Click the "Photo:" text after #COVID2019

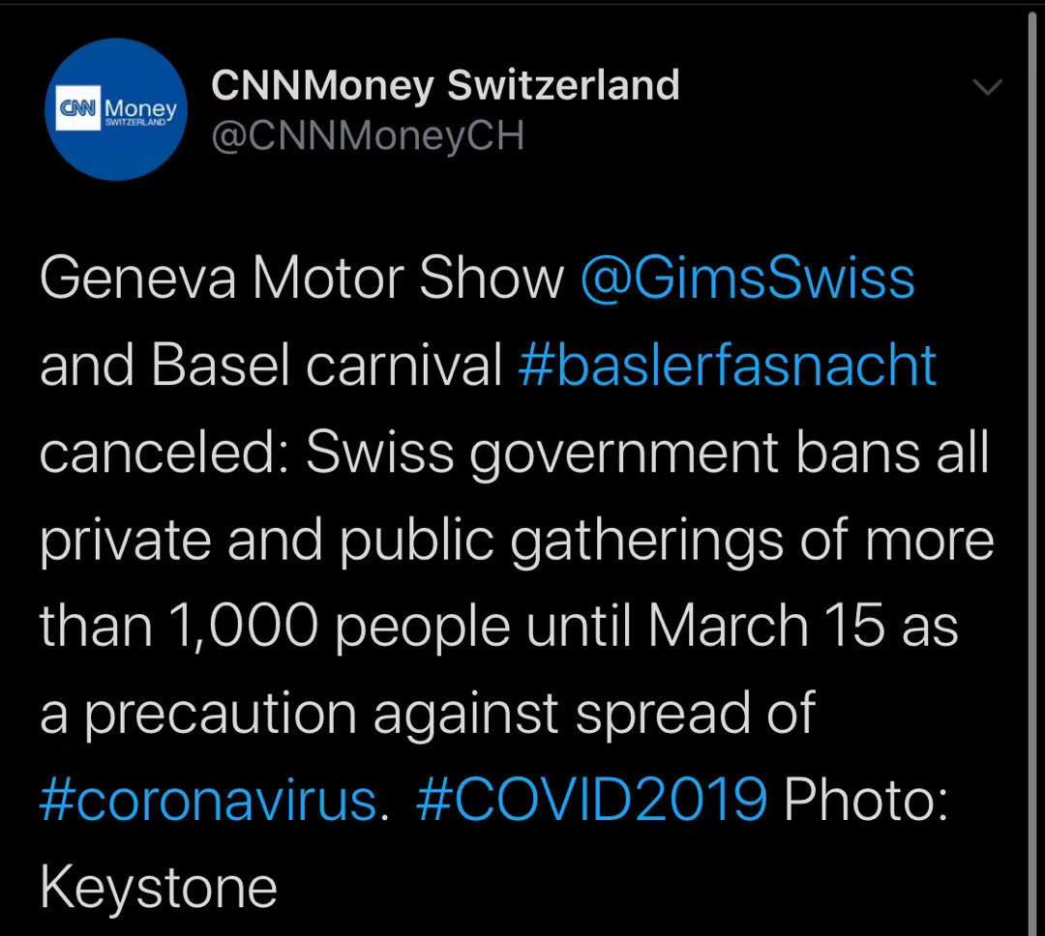tap(866, 800)
